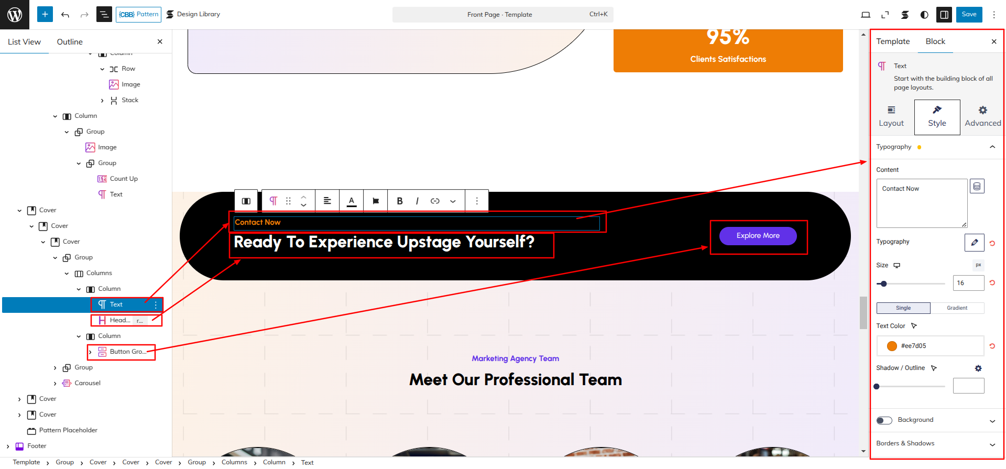Viewport: 1006px width, 469px height.
Task: Open the editor options kebab menu
Action: pyautogui.click(x=994, y=15)
